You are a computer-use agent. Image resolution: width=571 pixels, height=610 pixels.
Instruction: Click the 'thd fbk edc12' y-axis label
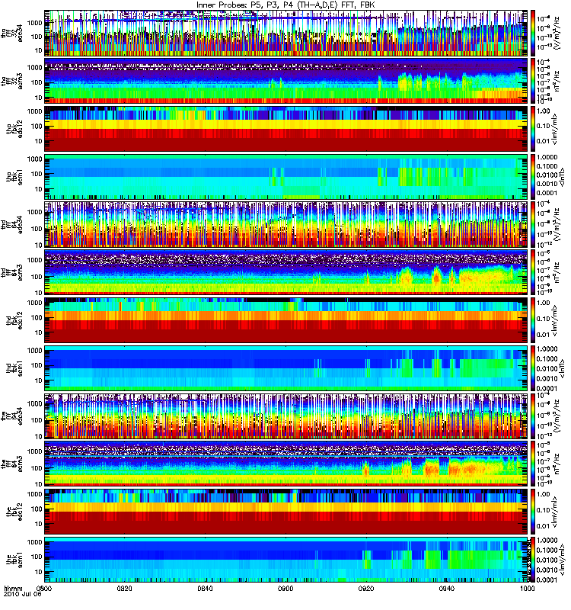click(14, 320)
